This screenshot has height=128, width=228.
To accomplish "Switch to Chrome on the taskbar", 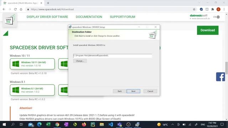I will coord(57,124).
